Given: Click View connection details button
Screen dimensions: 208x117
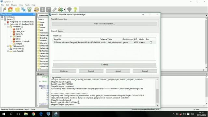Looking at the screenshot, I should tap(104, 24).
